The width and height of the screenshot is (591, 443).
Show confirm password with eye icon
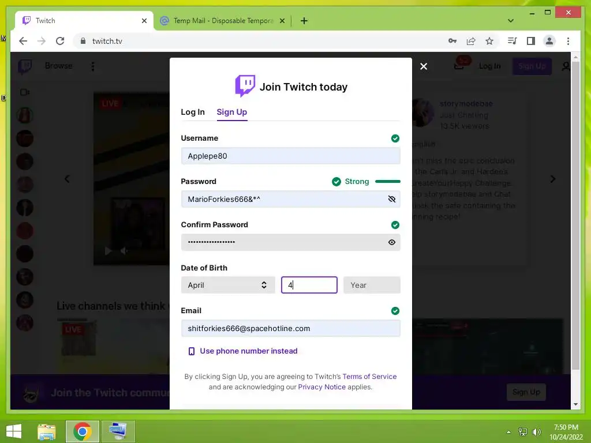(392, 242)
